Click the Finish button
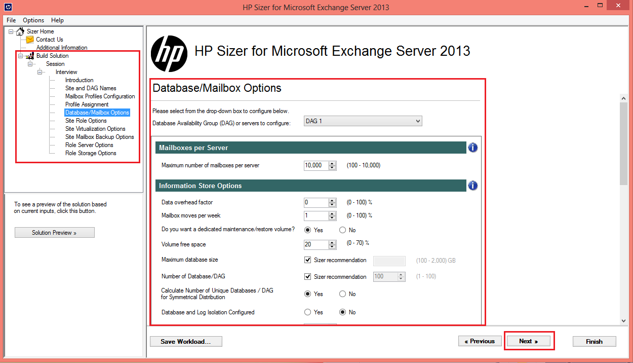 click(594, 341)
